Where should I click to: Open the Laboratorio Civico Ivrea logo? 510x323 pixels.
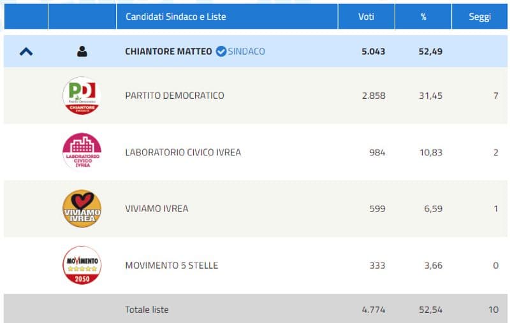point(82,152)
